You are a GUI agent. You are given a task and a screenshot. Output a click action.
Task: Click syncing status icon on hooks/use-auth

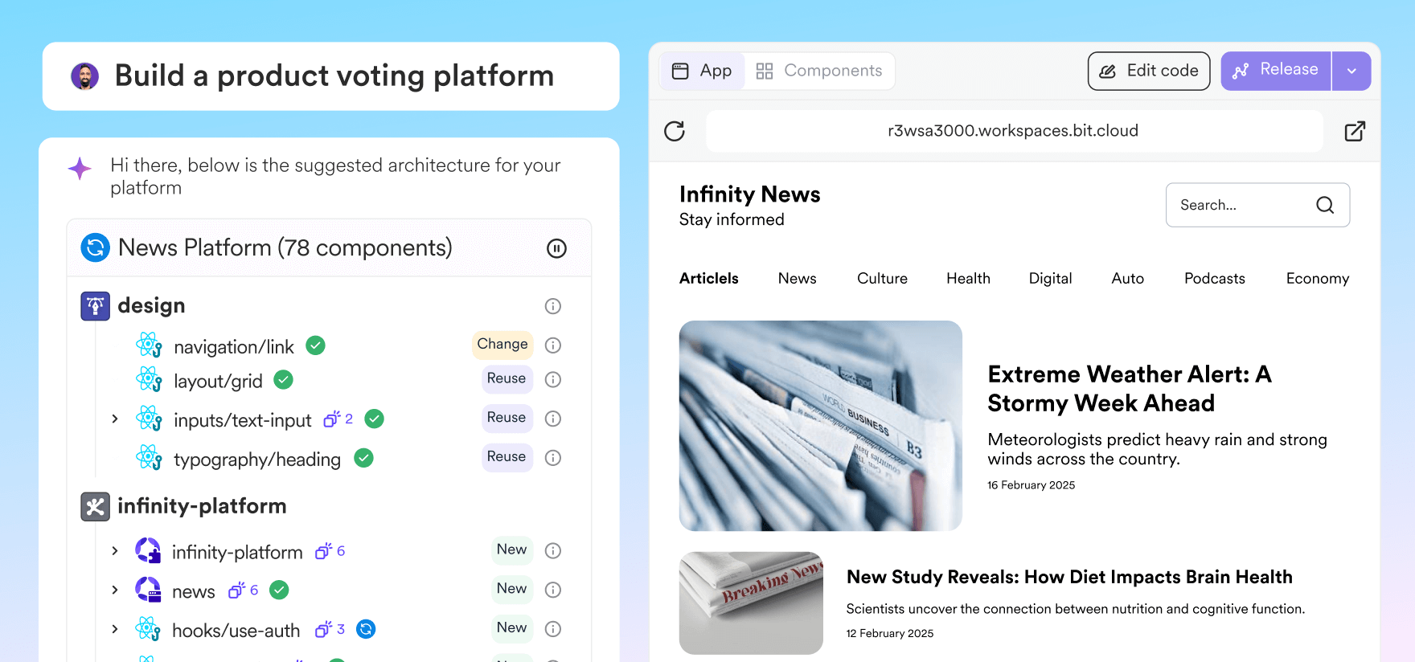pos(366,629)
